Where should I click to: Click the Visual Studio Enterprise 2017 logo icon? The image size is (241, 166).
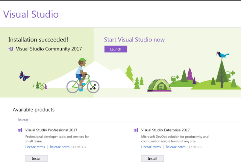(136, 130)
